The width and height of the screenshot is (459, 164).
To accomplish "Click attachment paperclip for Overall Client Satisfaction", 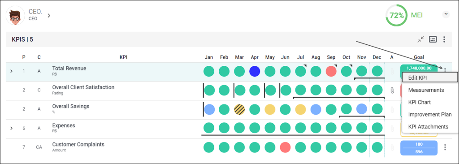I will (392, 91).
